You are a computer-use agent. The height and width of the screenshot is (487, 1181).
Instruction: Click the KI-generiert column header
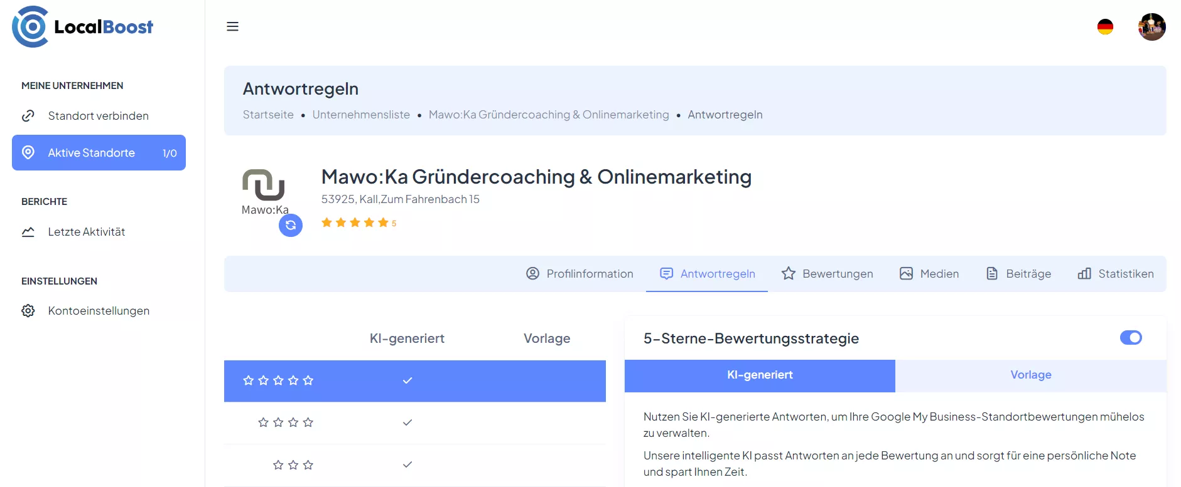click(407, 338)
